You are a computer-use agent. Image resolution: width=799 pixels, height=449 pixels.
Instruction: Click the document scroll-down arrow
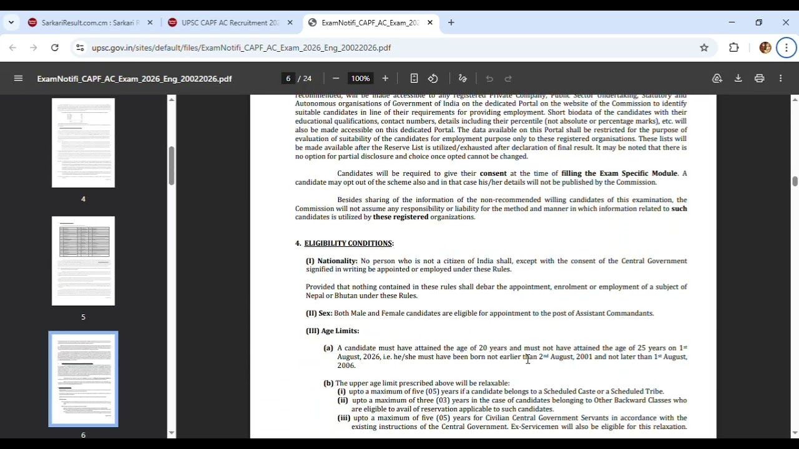coord(795,433)
